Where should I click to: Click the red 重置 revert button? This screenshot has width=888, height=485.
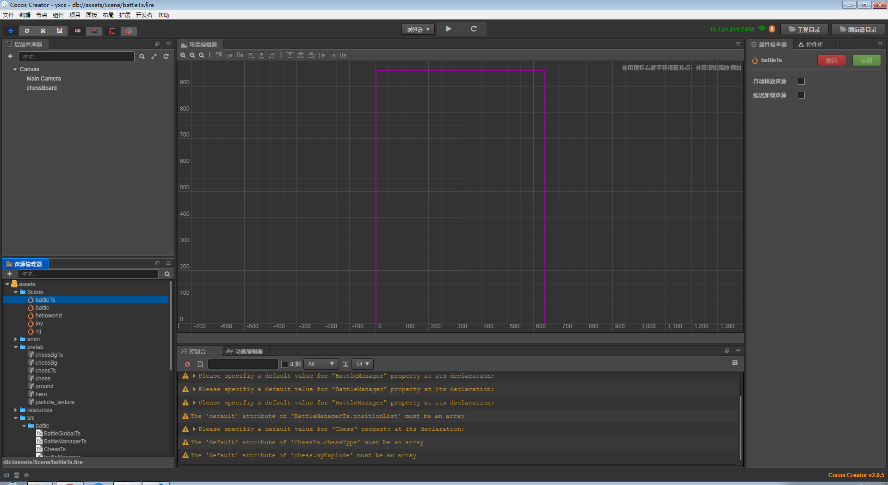(x=832, y=60)
